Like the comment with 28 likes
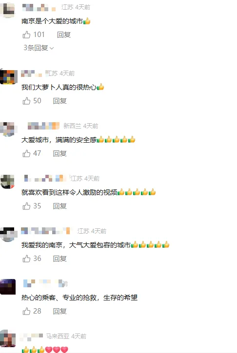 (x=27, y=311)
